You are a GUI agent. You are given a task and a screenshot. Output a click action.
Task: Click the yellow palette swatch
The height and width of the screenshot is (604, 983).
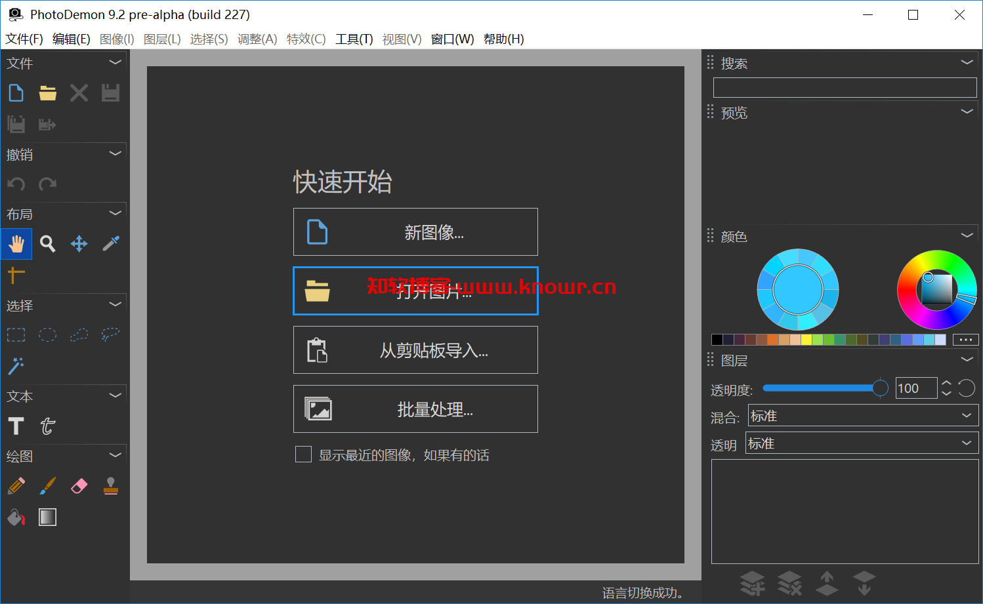pos(806,340)
